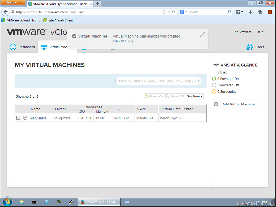This screenshot has height=207, width=276.
Task: Click the site identity padlock icon
Action: pos(13,12)
